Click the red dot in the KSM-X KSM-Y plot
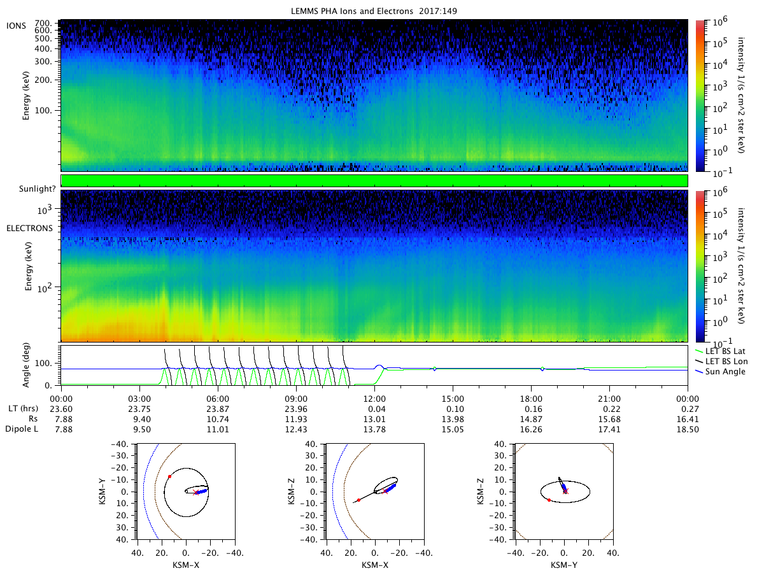Image resolution: width=764 pixels, height=573 pixels. click(x=169, y=476)
